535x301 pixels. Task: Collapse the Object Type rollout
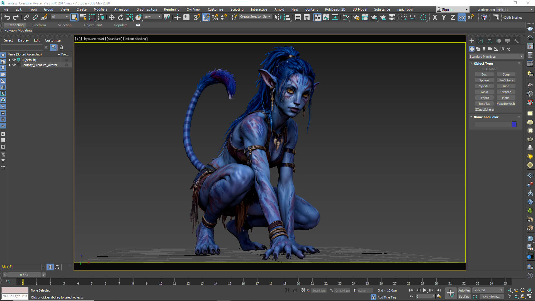point(471,64)
